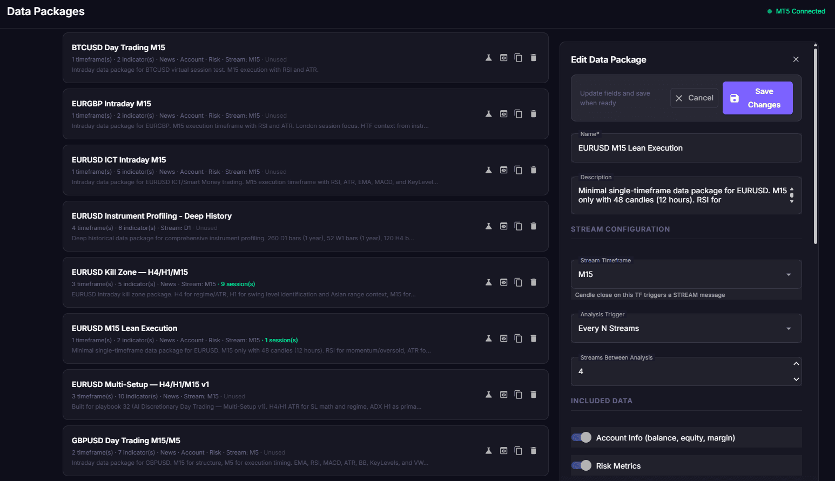The image size is (835, 481).
Task: Click the flask test icon for BTCUSD Day Trading M15
Action: point(488,58)
